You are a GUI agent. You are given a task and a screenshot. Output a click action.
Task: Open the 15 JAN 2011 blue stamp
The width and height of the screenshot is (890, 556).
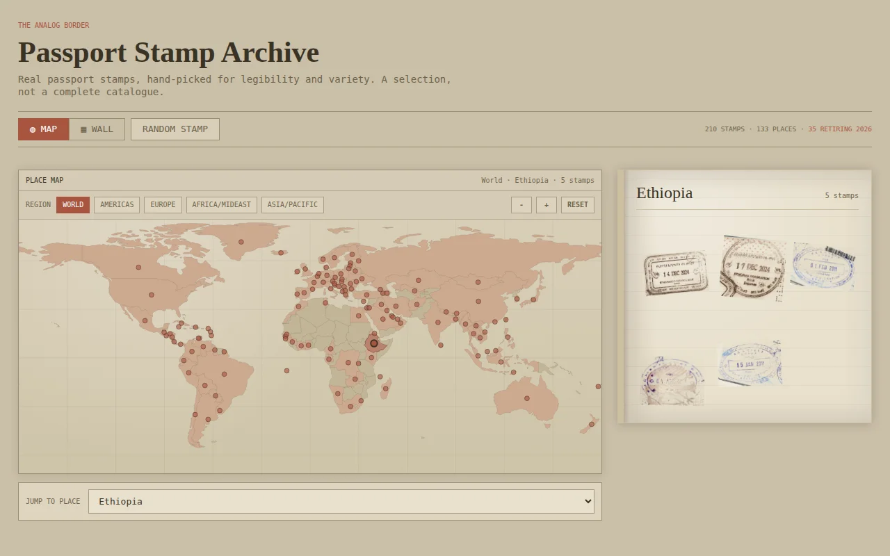[750, 363]
